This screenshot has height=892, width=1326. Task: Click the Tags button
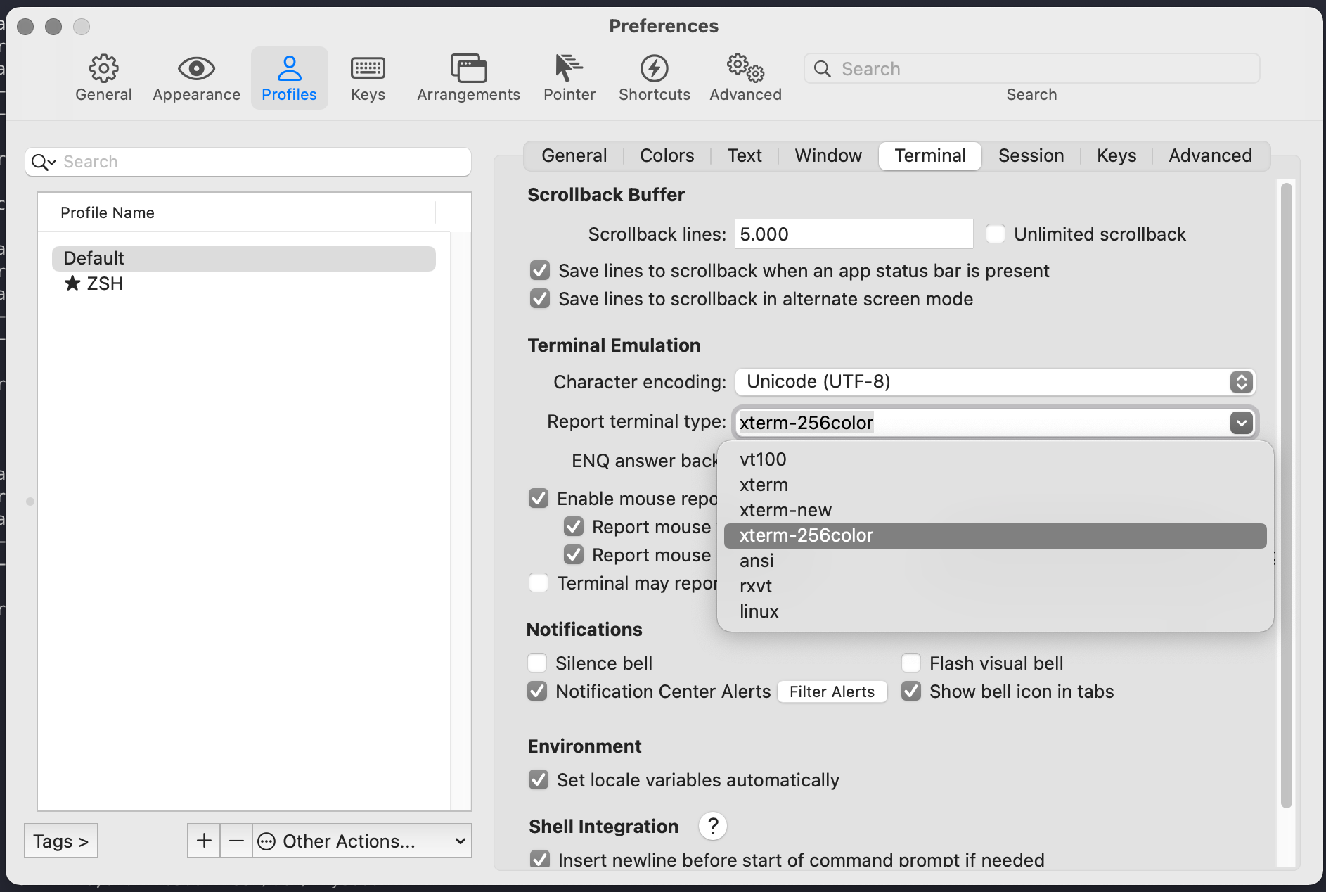[60, 841]
